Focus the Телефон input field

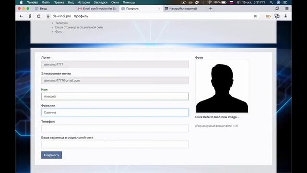[x=115, y=128]
